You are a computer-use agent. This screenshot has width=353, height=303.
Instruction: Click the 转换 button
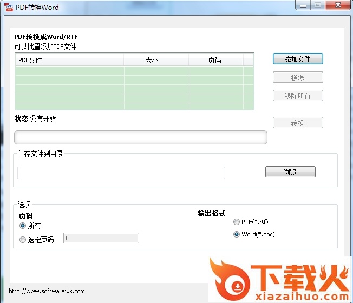(x=298, y=123)
